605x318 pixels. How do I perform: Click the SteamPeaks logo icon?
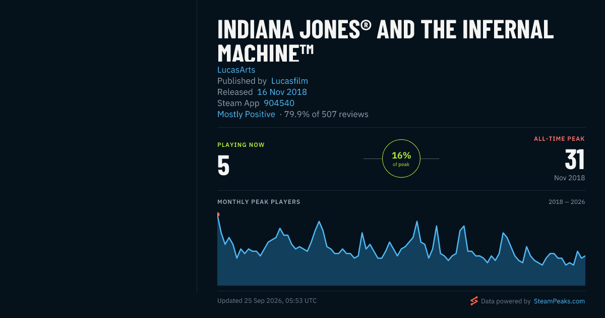(474, 301)
